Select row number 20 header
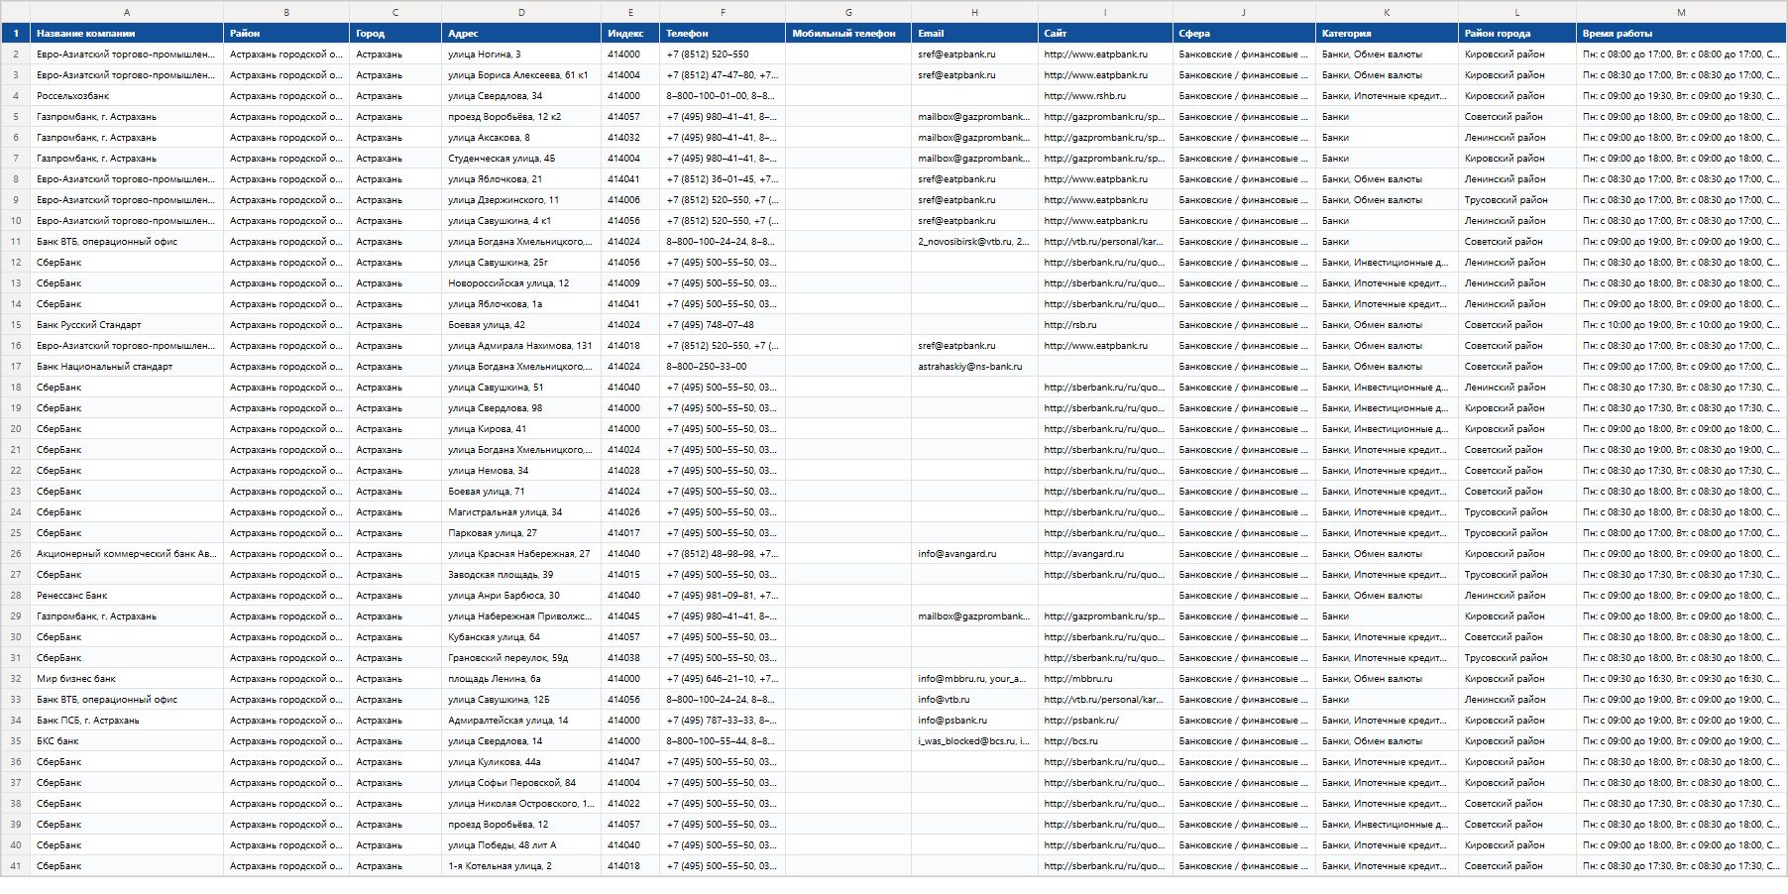Screen dimensions: 1788x894 coord(16,429)
